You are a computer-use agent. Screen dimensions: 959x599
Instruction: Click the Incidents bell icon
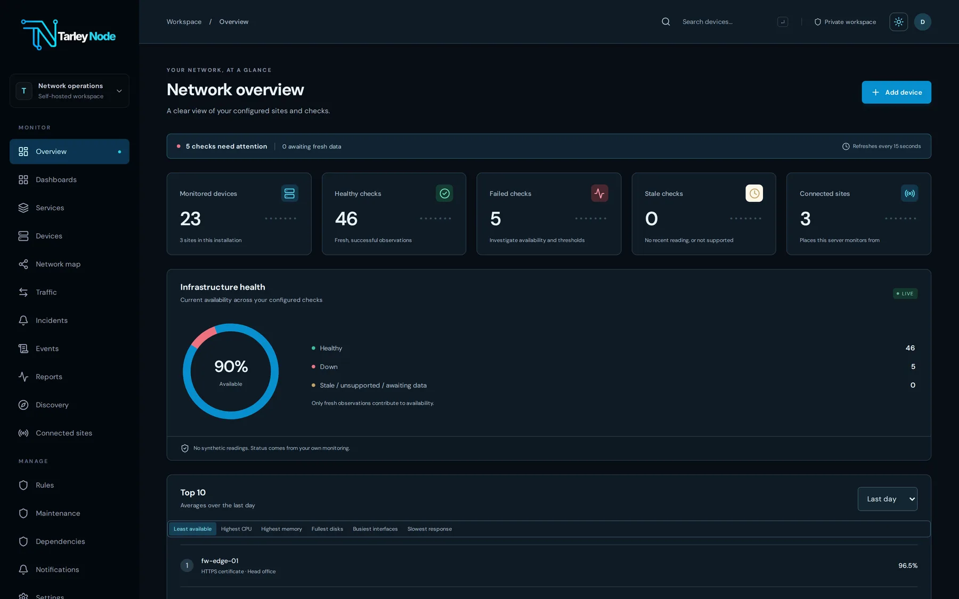coord(23,321)
